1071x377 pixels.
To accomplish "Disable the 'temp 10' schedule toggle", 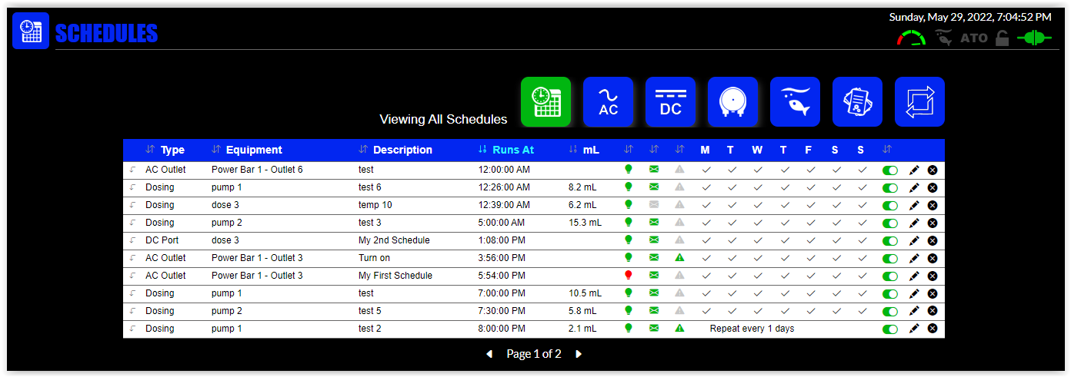I will (x=890, y=205).
